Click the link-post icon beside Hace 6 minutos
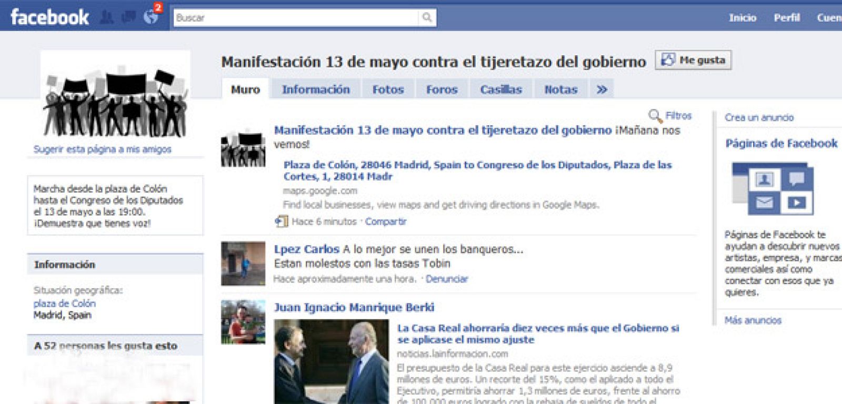This screenshot has width=842, height=404. [x=282, y=221]
